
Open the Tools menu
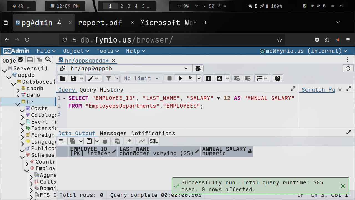coord(107,51)
